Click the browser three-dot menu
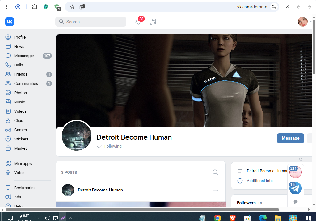This screenshot has width=316, height=221. (7, 7)
